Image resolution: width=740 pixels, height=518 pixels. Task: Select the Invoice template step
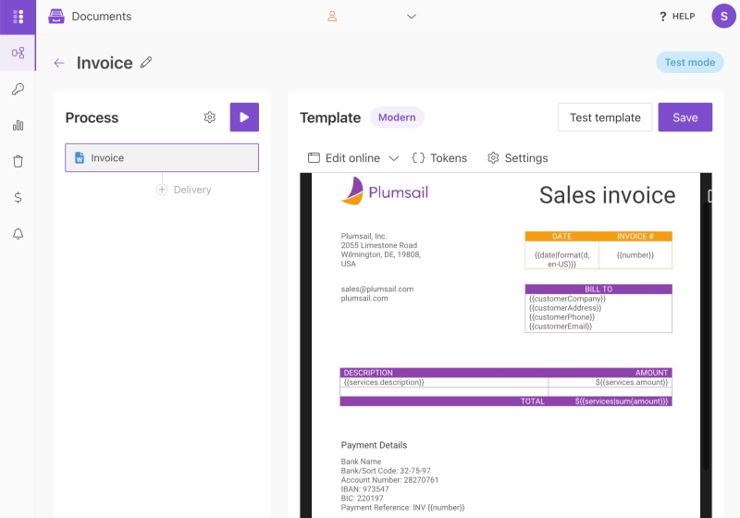click(162, 157)
